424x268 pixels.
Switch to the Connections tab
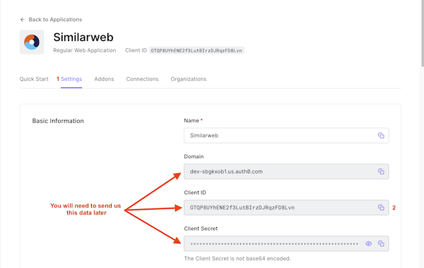(142, 79)
